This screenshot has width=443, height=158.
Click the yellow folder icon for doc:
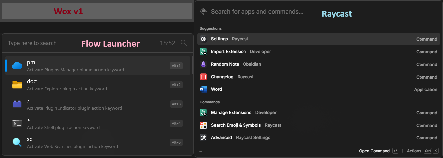coord(17,85)
